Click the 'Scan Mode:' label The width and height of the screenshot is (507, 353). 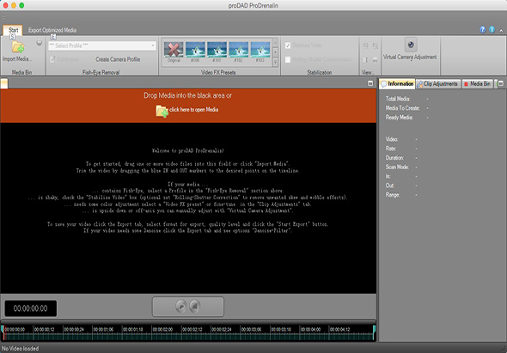point(397,167)
